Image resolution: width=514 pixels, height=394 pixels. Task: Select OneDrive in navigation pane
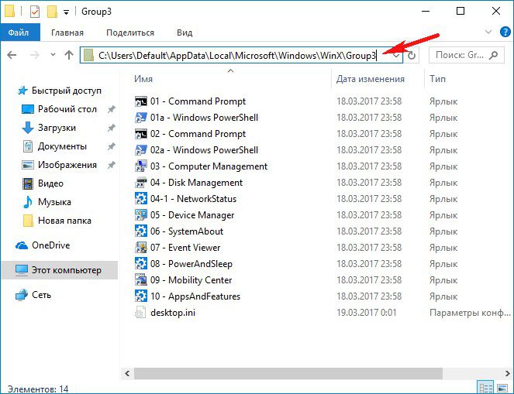[51, 245]
